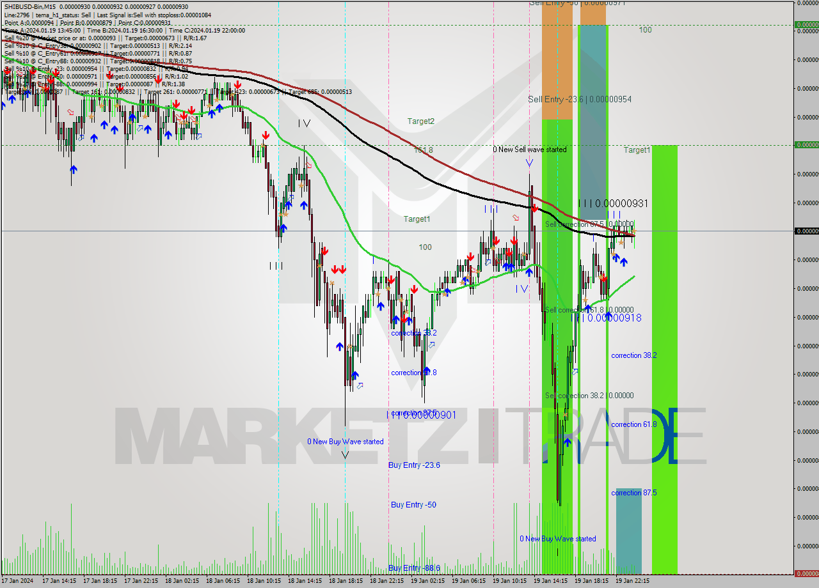Viewport: 819px width, 588px height.
Task: Click '0 New Sell wave started' label
Action: point(529,150)
